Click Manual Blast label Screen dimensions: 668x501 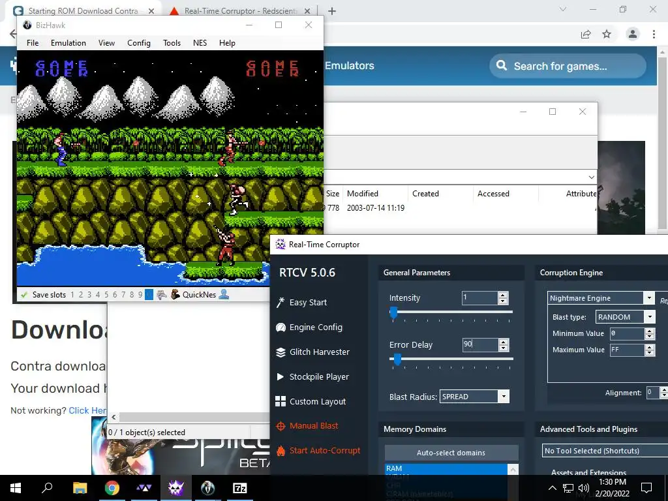click(314, 425)
